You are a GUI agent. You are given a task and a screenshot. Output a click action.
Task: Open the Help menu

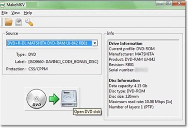pyautogui.click(x=28, y=13)
